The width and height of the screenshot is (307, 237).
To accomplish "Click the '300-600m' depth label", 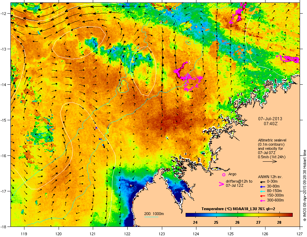I will [275, 200].
